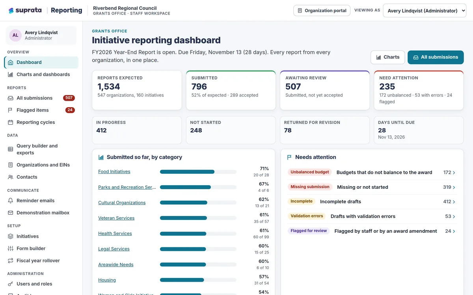This screenshot has width=473, height=295.
Task: Open the Organization portal button
Action: point(322,11)
